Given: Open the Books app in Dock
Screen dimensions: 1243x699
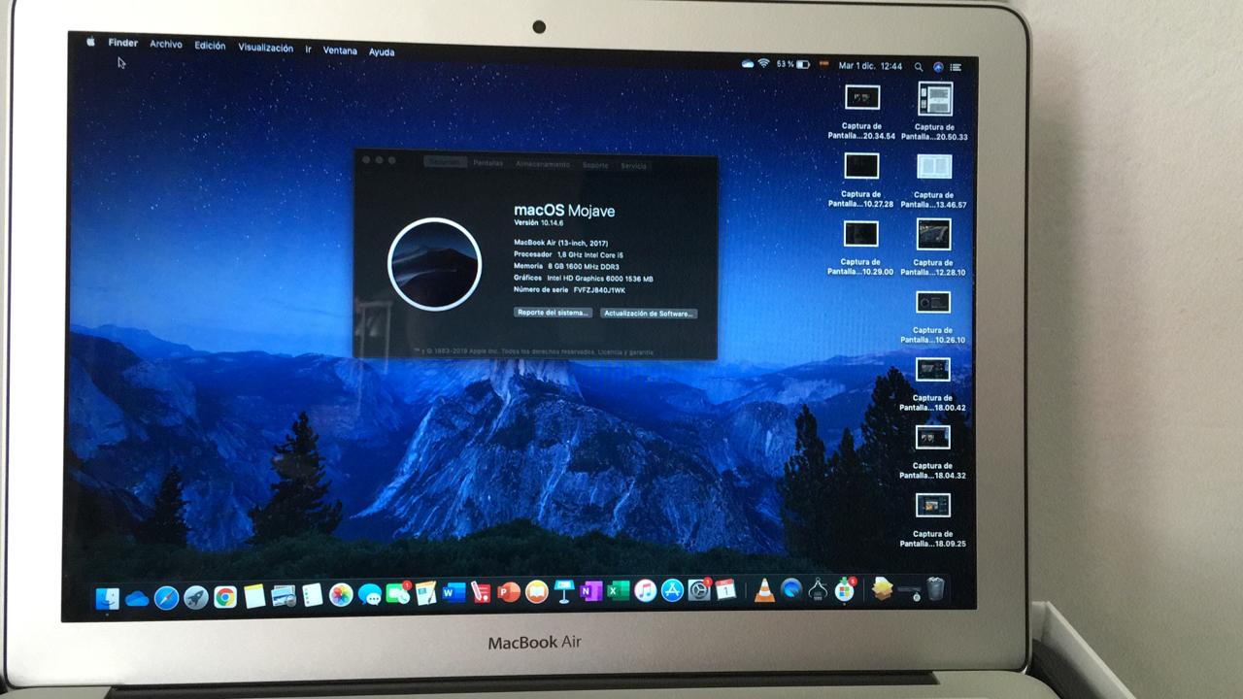Looking at the screenshot, I should pyautogui.click(x=537, y=592).
